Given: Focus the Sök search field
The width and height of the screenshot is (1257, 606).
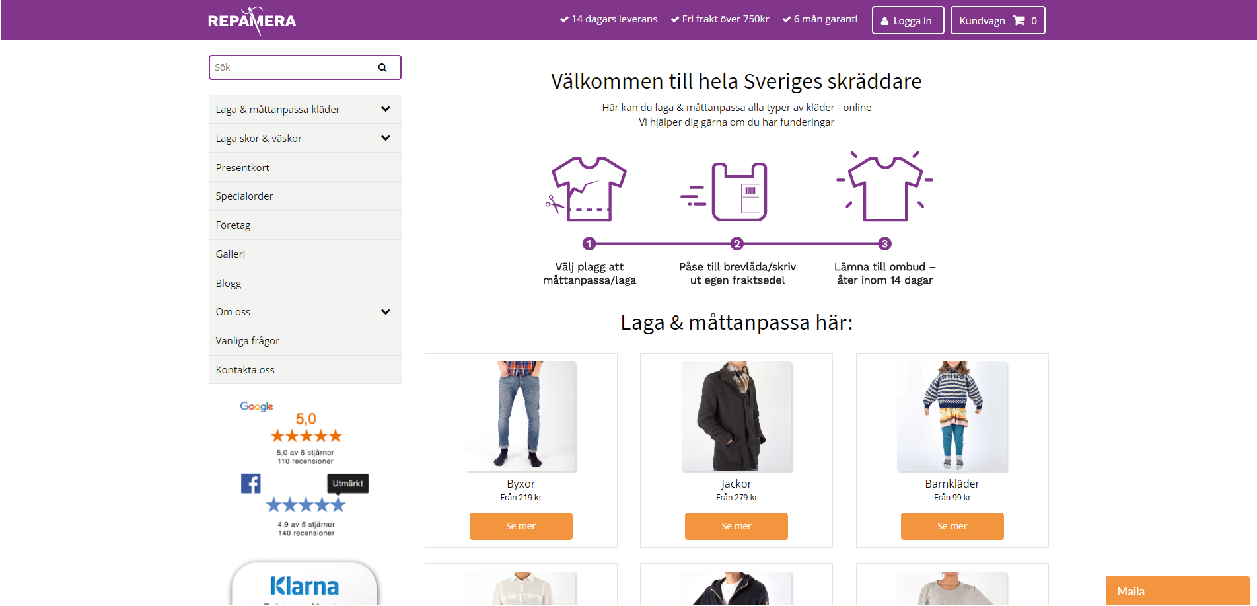Looking at the screenshot, I should [291, 67].
